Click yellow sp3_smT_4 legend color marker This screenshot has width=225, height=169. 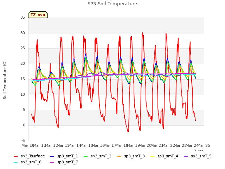pos(152,156)
